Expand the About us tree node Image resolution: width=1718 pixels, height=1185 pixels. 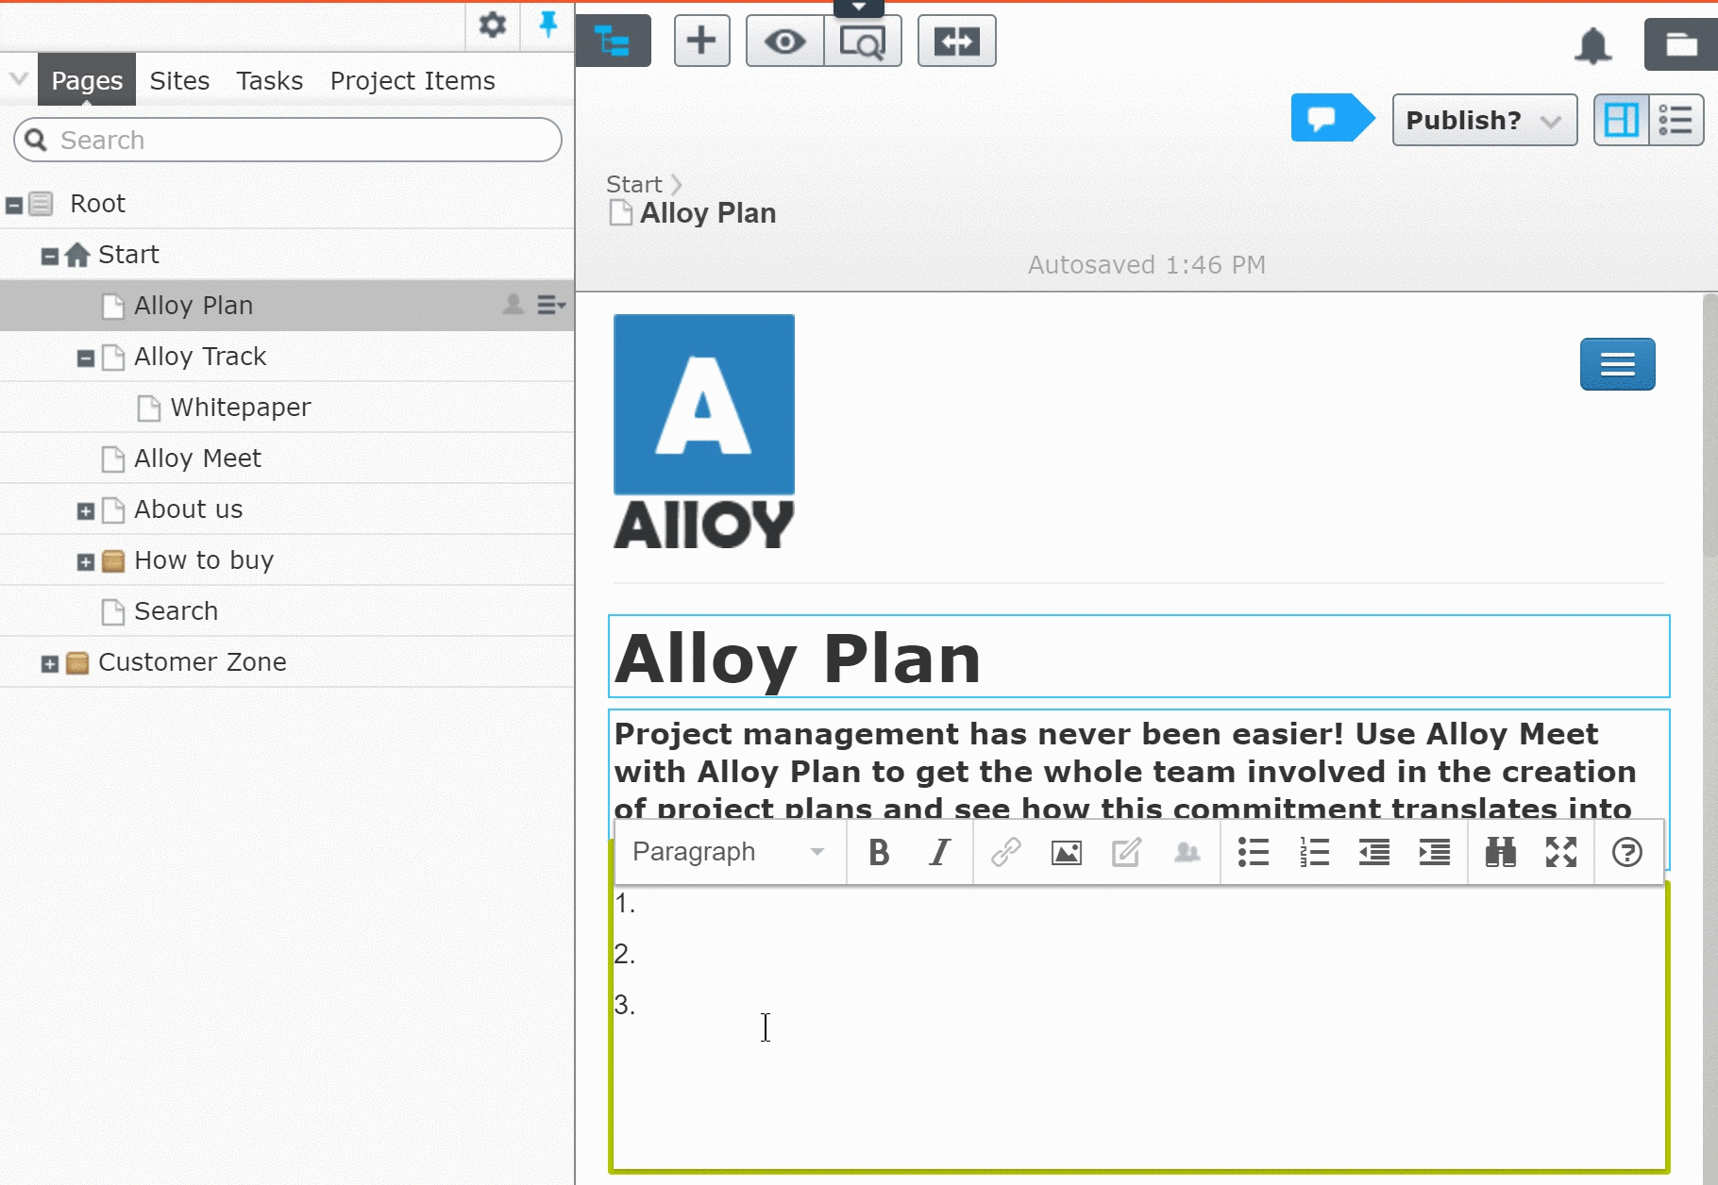point(86,511)
